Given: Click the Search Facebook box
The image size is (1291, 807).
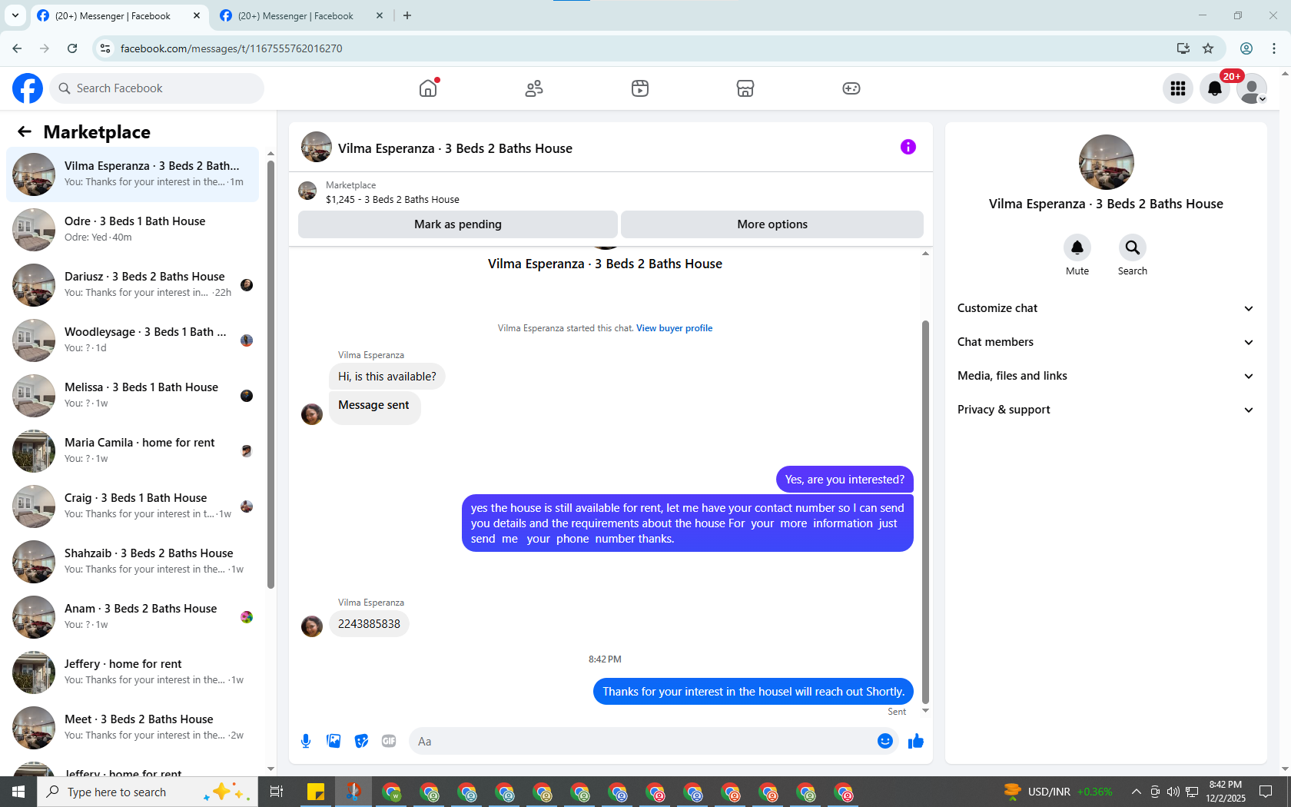Looking at the screenshot, I should point(157,88).
